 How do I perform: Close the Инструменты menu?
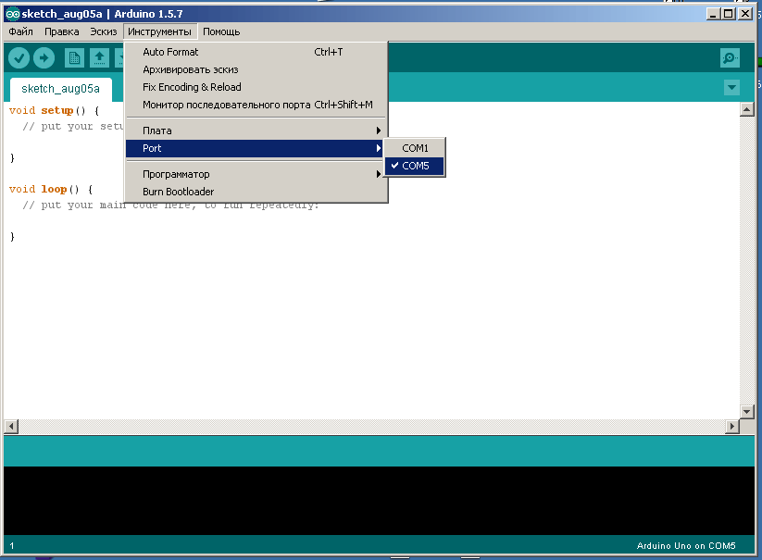tap(160, 32)
